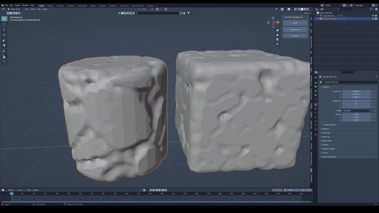Expand the Custom Properties panel

click(329, 157)
